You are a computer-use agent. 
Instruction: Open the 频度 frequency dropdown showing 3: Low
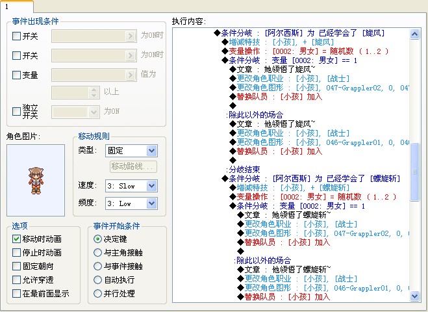coord(131,203)
